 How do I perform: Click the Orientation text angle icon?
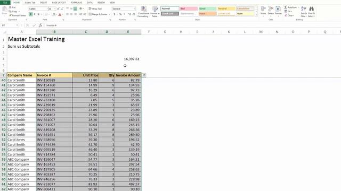click(80, 8)
